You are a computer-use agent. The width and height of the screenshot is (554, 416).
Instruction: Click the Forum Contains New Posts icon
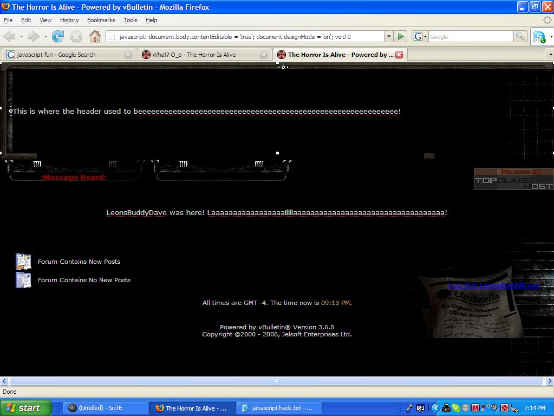(x=23, y=262)
